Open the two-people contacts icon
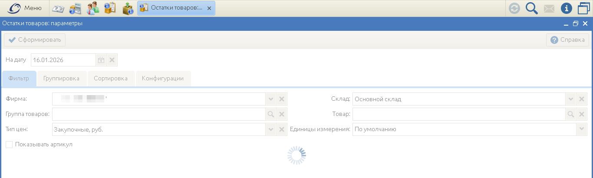The height and width of the screenshot is (178, 593). pyautogui.click(x=92, y=8)
